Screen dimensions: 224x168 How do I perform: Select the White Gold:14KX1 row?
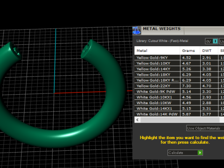point(179,108)
